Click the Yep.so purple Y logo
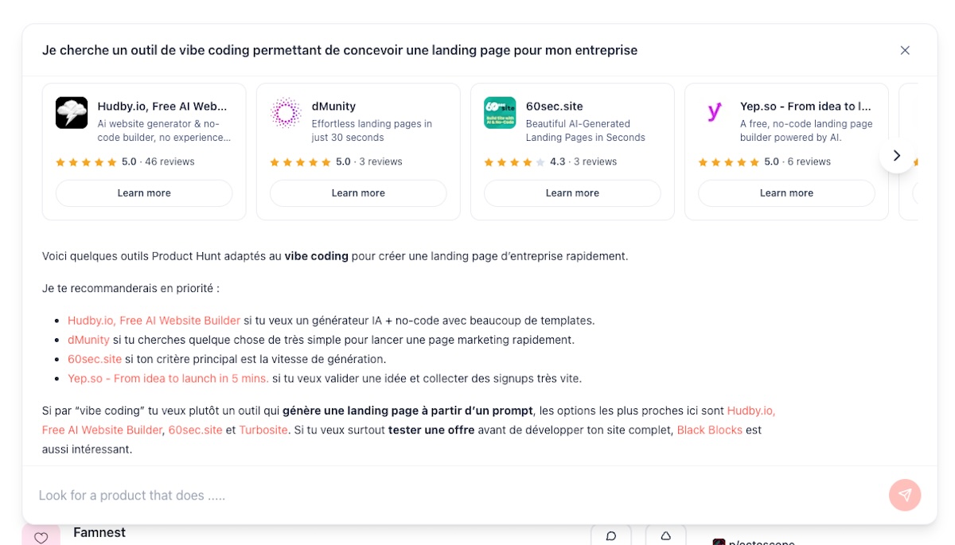955x545 pixels. click(x=714, y=113)
